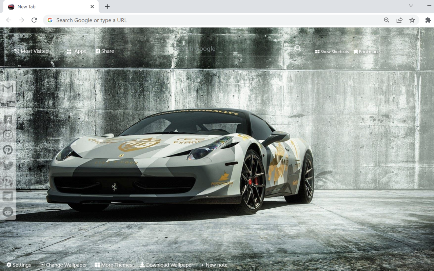Open More Themes
Viewport: 434px width, 271px height.
[x=113, y=265]
